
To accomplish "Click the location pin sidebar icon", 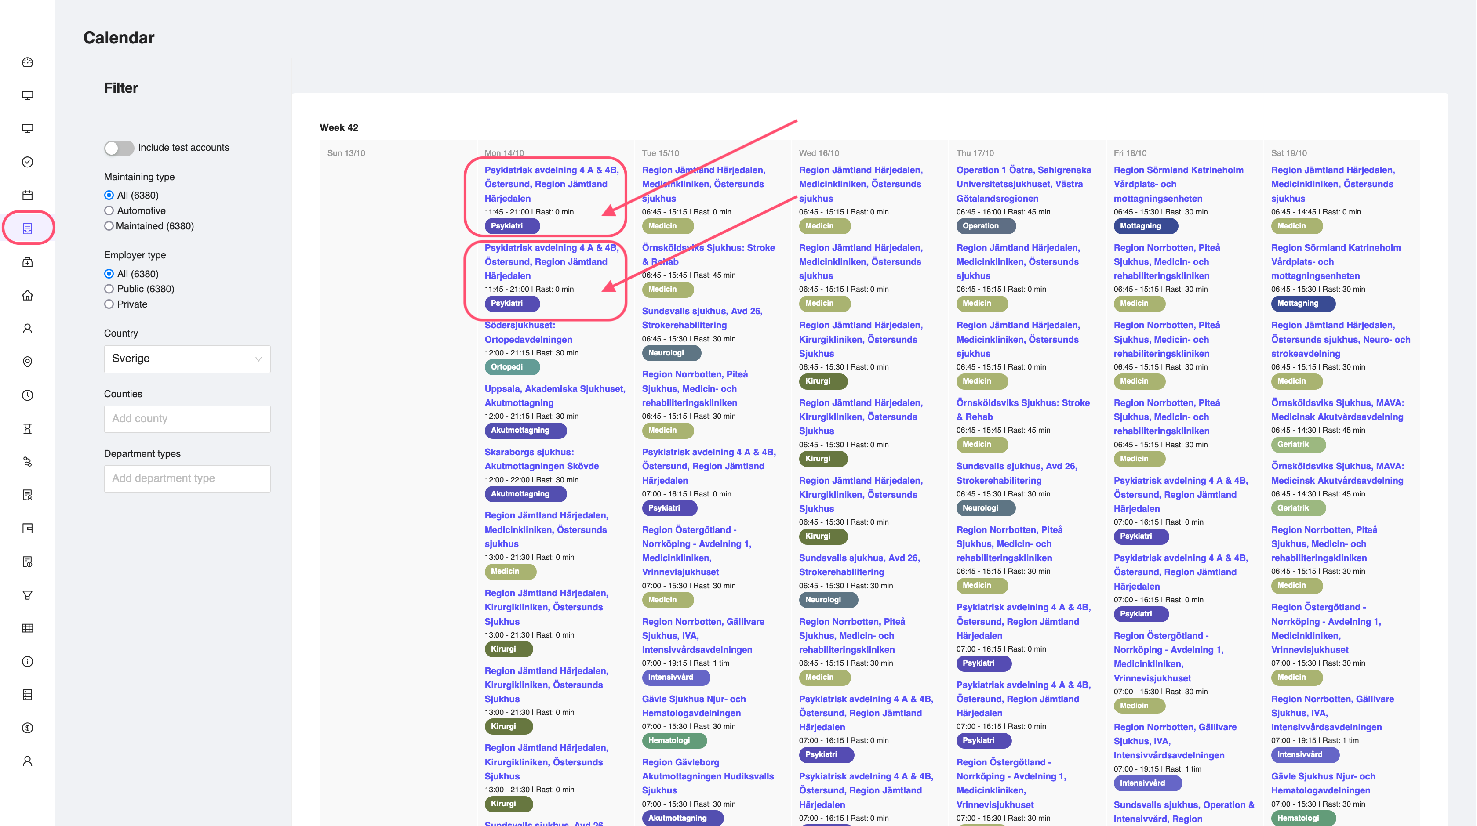I will (27, 362).
